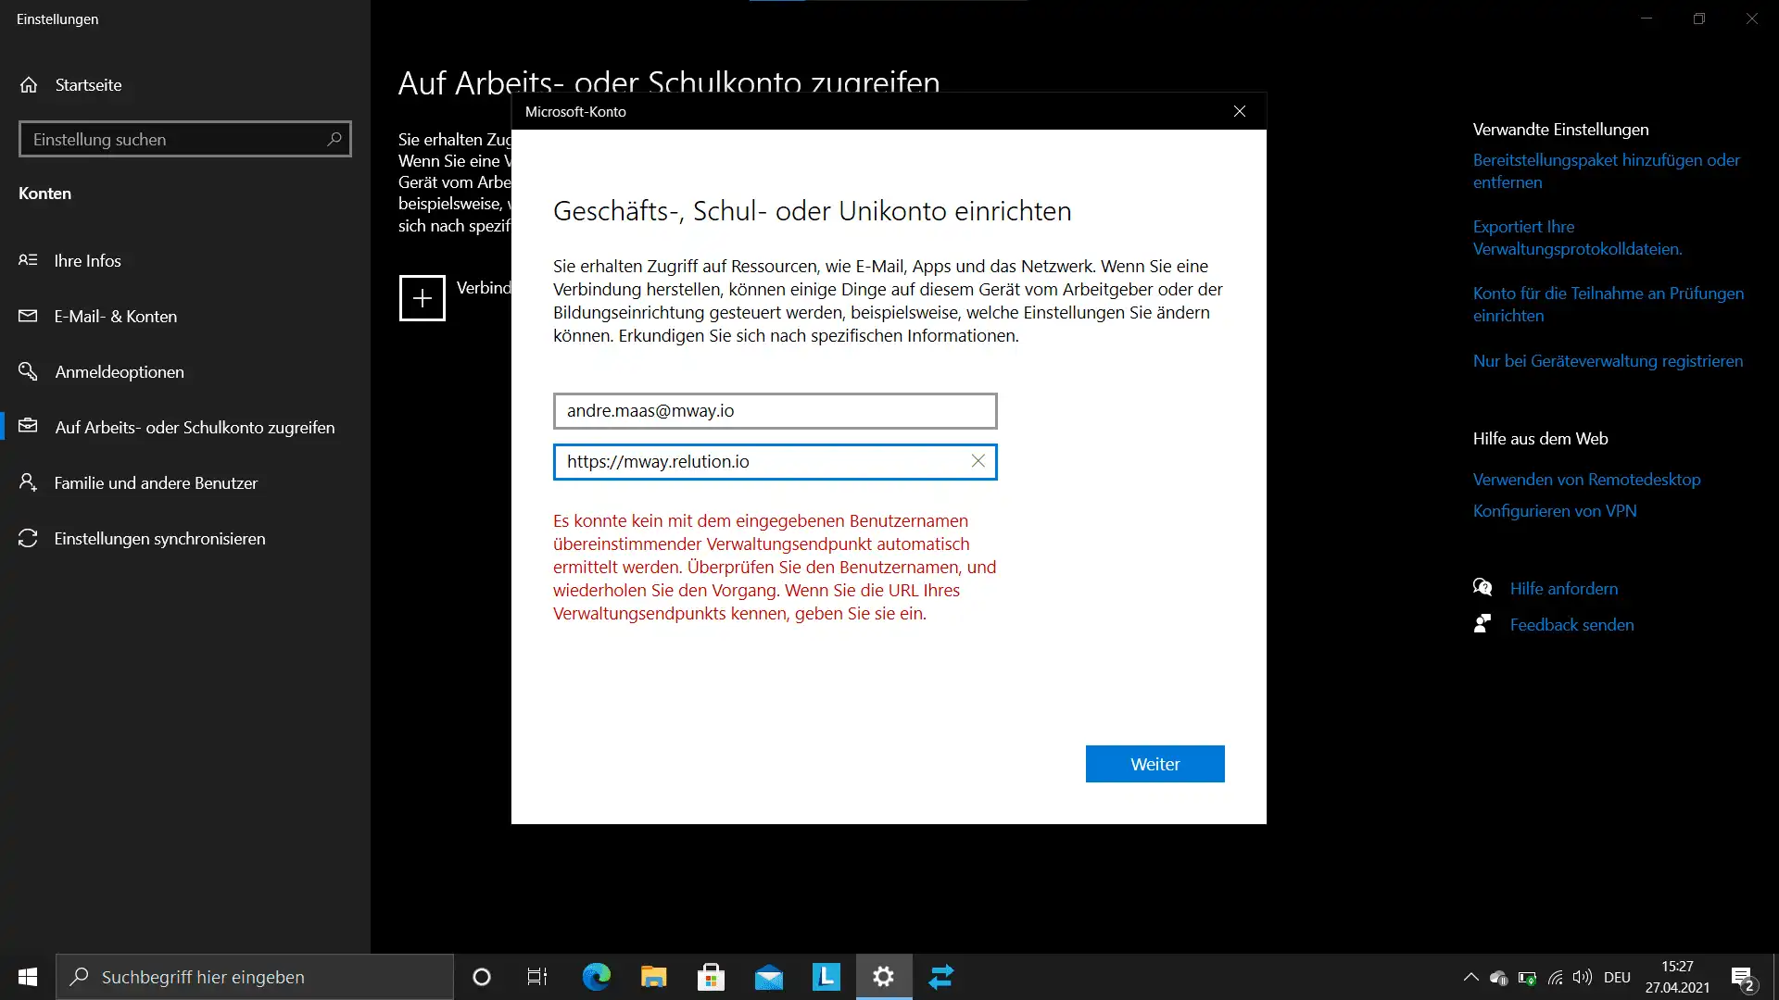Clear the server URL field with the X
The image size is (1779, 1000).
[x=978, y=461]
